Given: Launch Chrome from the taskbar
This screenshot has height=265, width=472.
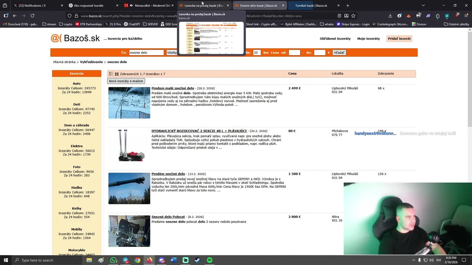Looking at the screenshot, I should pyautogui.click(x=138, y=260).
